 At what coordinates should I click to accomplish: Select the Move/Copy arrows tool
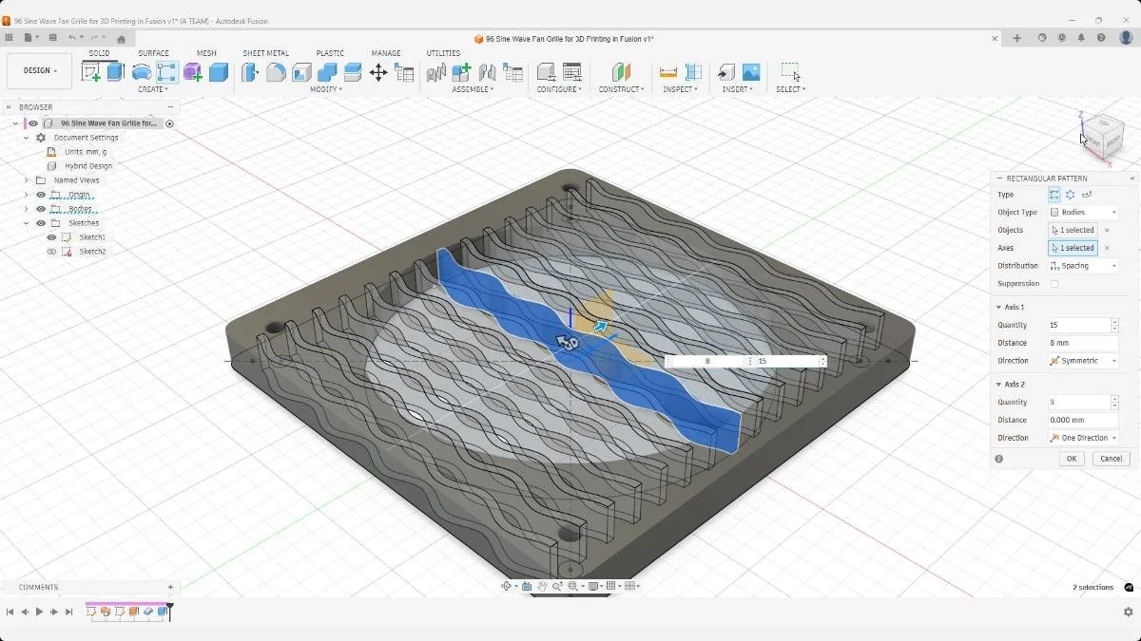[378, 72]
